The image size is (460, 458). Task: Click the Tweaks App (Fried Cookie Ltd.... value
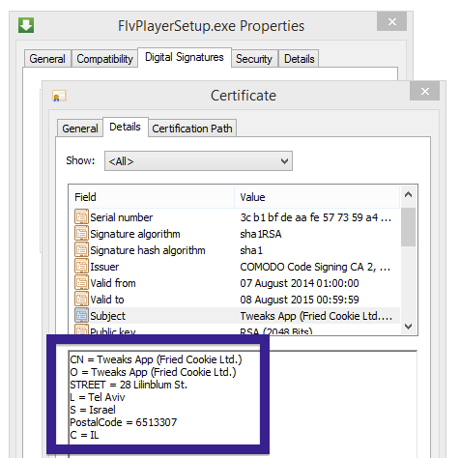(316, 316)
